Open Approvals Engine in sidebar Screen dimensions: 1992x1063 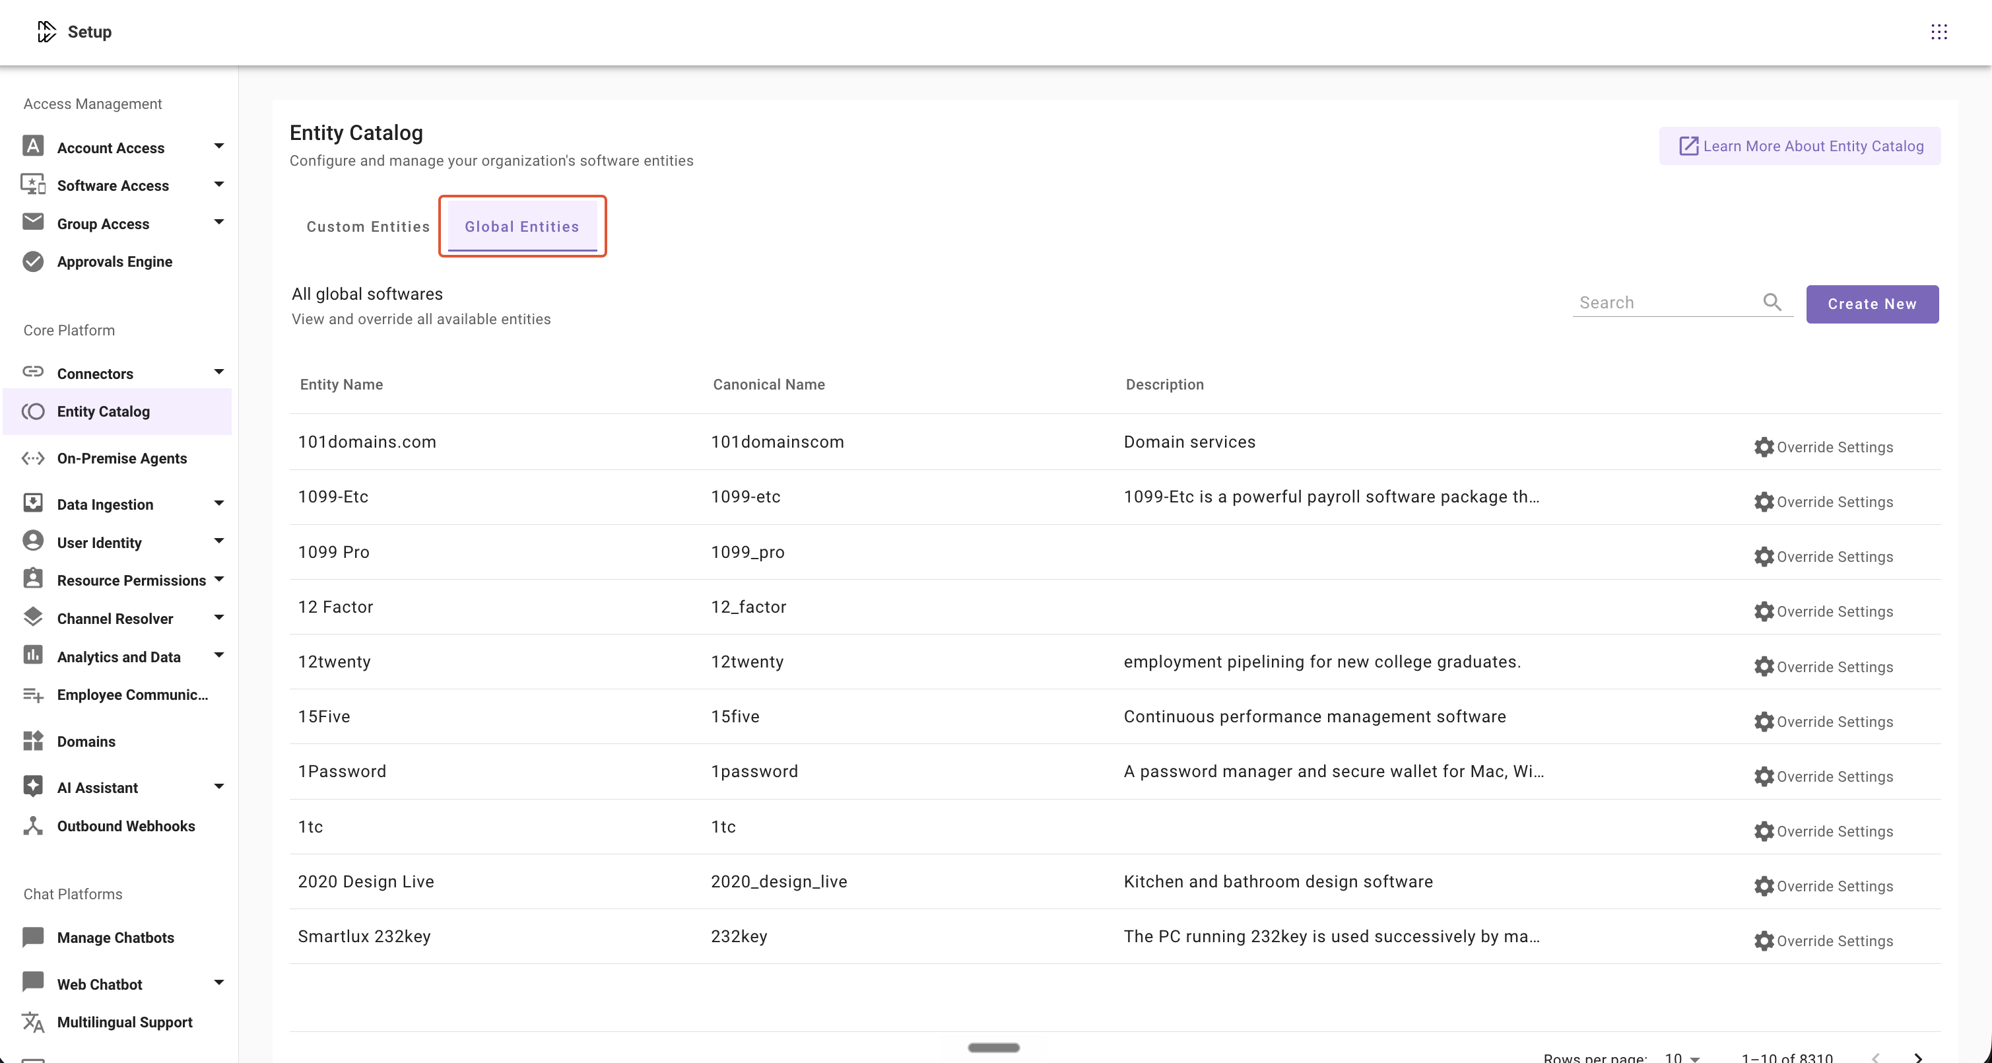coord(114,261)
